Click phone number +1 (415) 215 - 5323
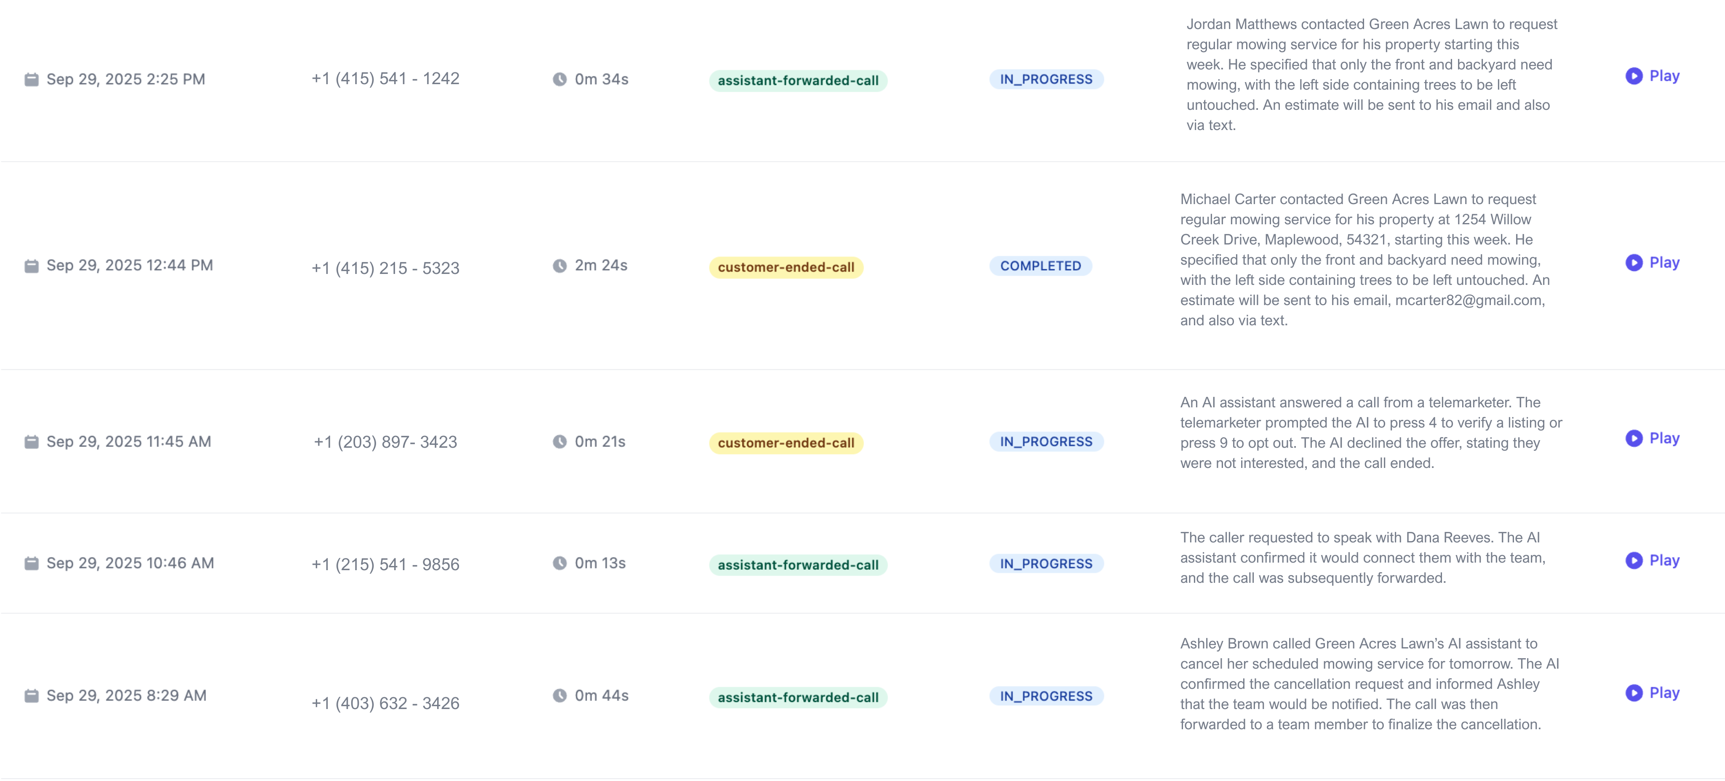Viewport: 1725px width, 781px height. pos(385,267)
